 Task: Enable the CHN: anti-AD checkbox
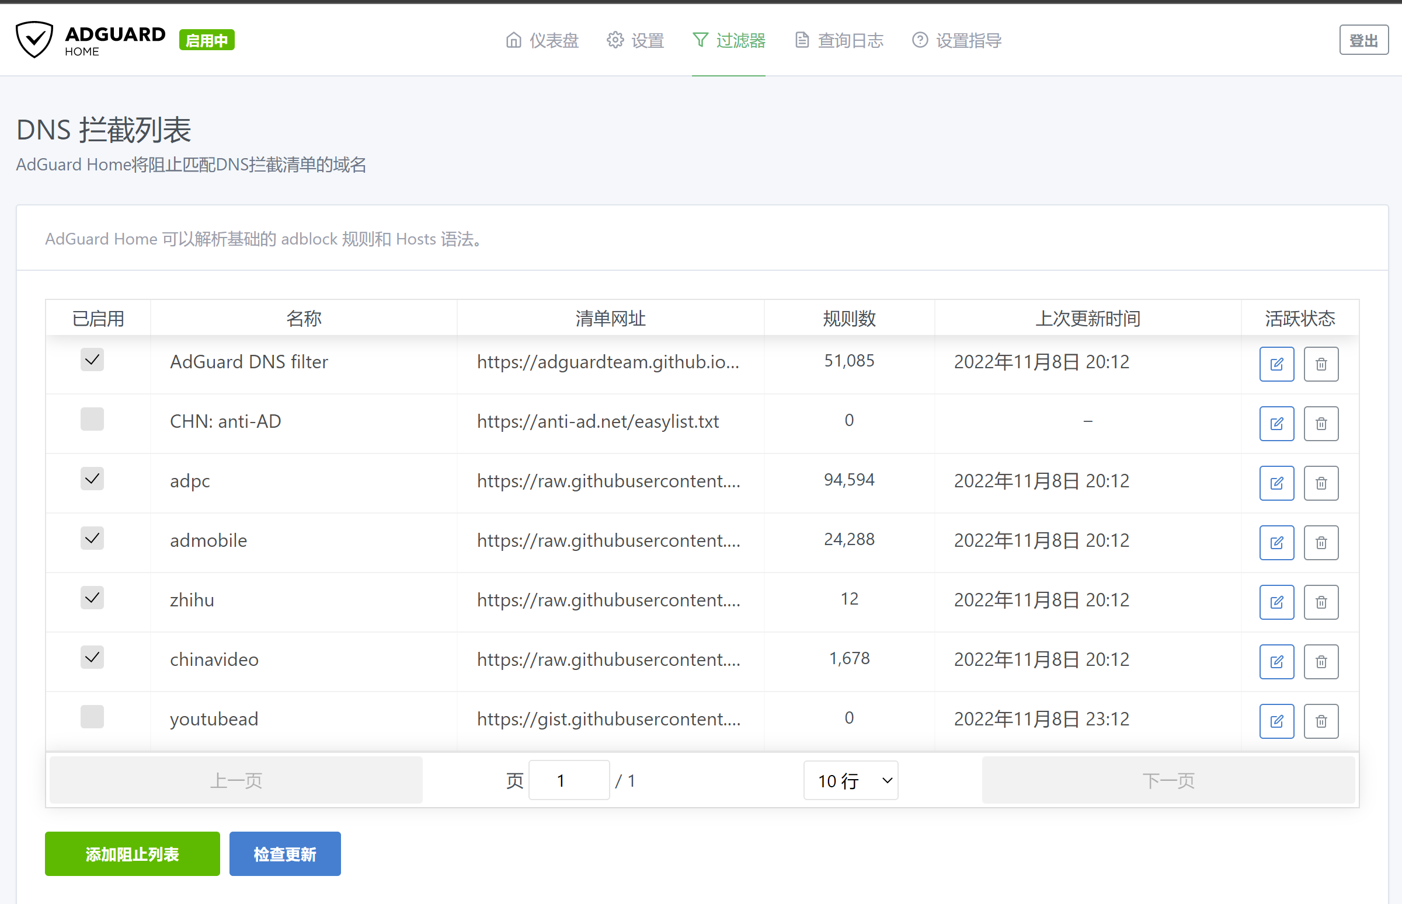click(x=92, y=419)
